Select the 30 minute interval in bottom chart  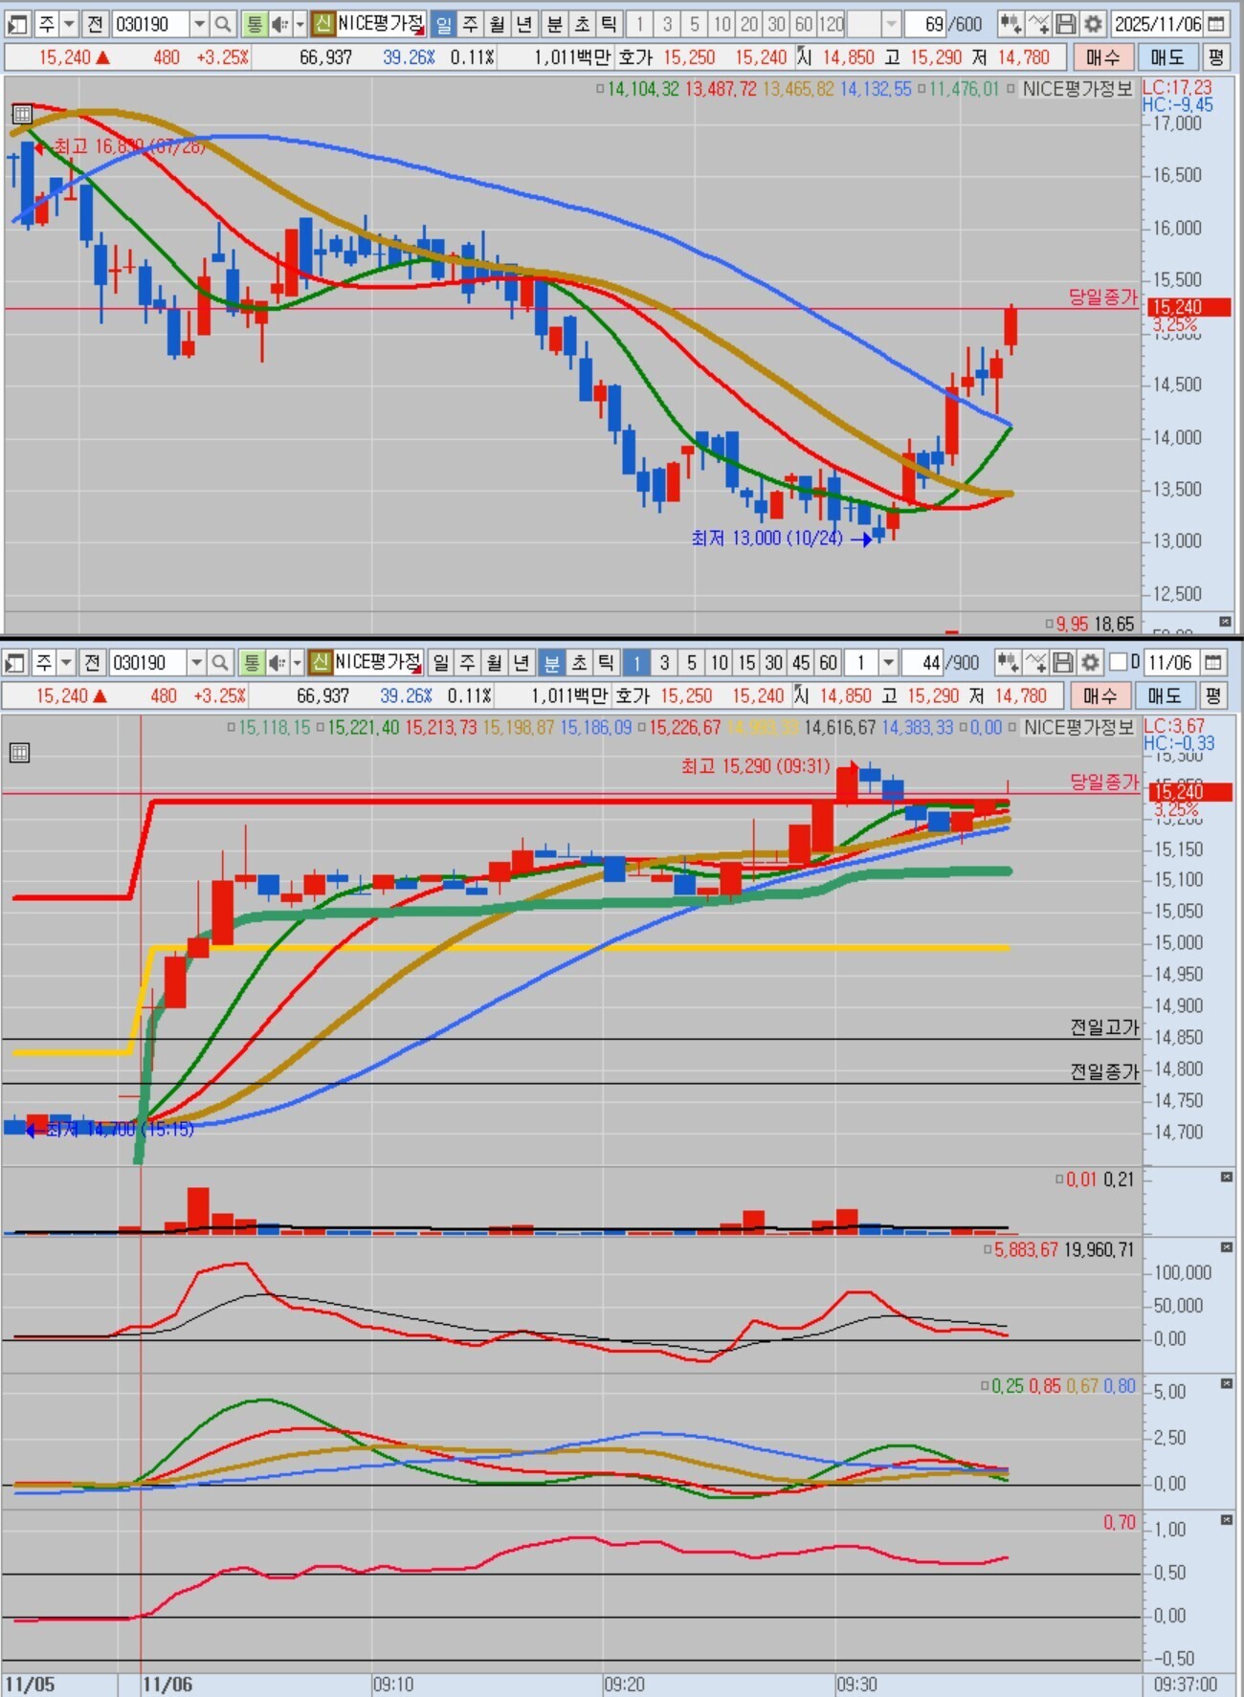tap(774, 663)
